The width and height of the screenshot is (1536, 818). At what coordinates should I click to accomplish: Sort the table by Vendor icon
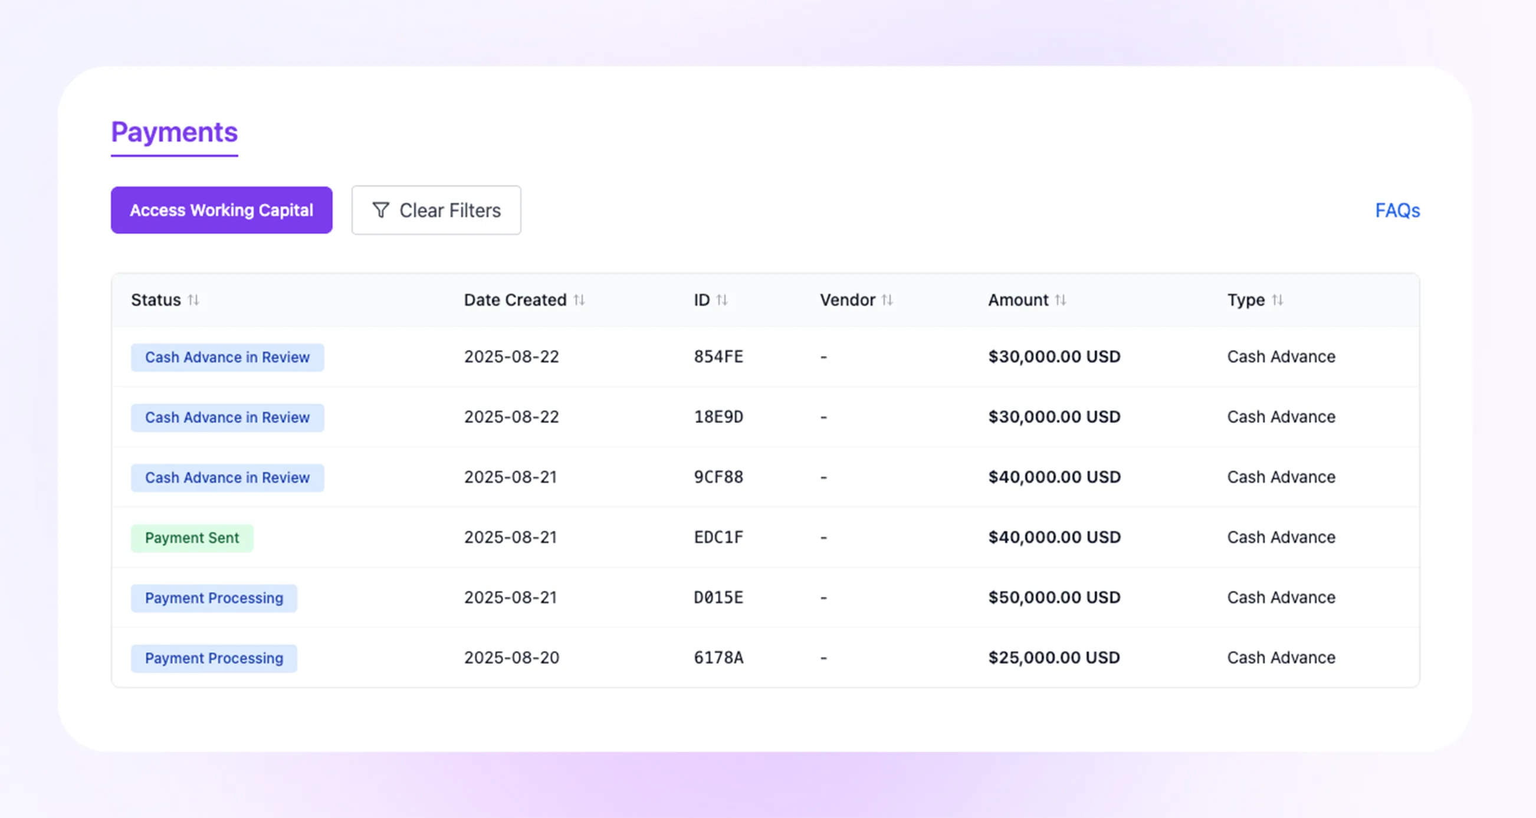(x=887, y=299)
